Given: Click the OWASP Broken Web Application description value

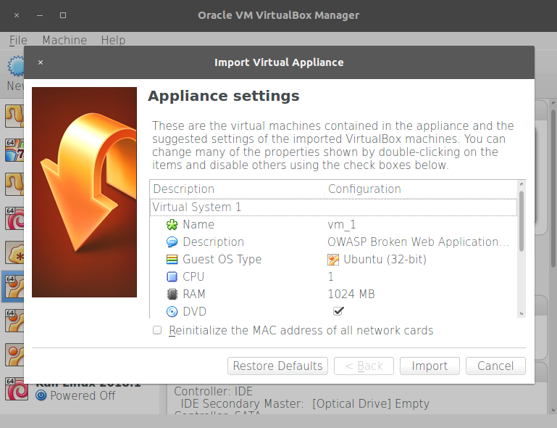Looking at the screenshot, I should point(418,242).
